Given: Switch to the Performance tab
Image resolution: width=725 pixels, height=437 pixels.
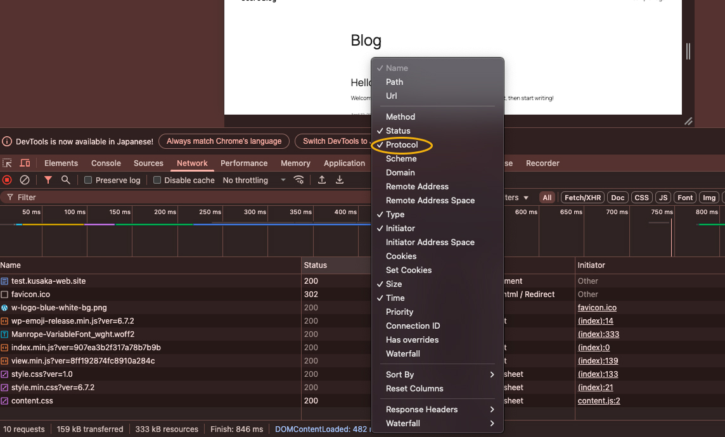Looking at the screenshot, I should coord(244,163).
